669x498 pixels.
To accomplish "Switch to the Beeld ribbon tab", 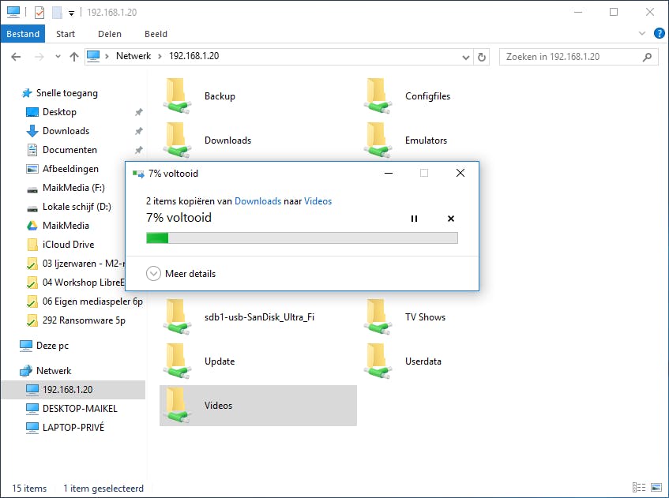I will coord(156,34).
